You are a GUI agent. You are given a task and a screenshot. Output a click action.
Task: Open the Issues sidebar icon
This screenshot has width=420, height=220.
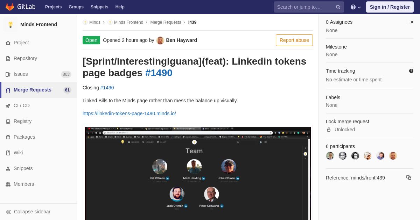(8, 74)
